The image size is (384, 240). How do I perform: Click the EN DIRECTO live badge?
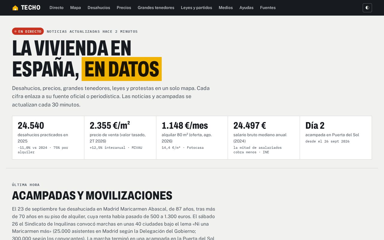tap(28, 31)
